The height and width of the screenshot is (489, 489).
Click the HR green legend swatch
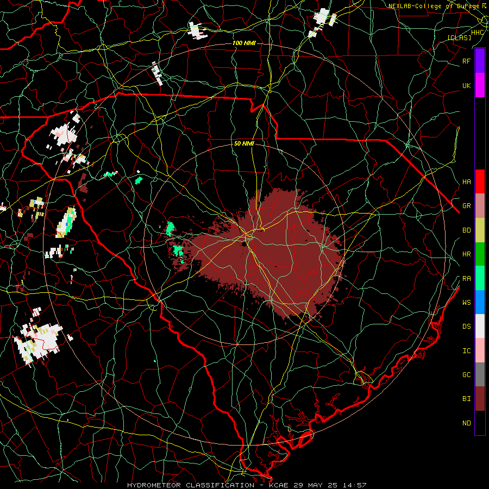click(480, 254)
